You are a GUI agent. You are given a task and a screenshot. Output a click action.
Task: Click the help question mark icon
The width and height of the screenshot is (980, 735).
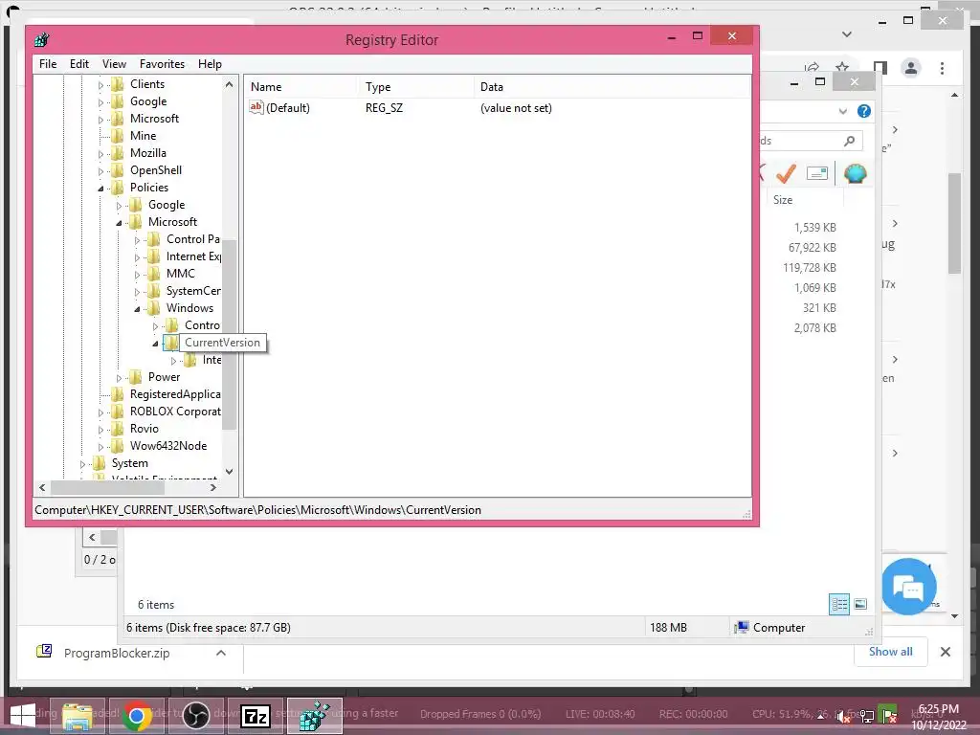(x=864, y=111)
